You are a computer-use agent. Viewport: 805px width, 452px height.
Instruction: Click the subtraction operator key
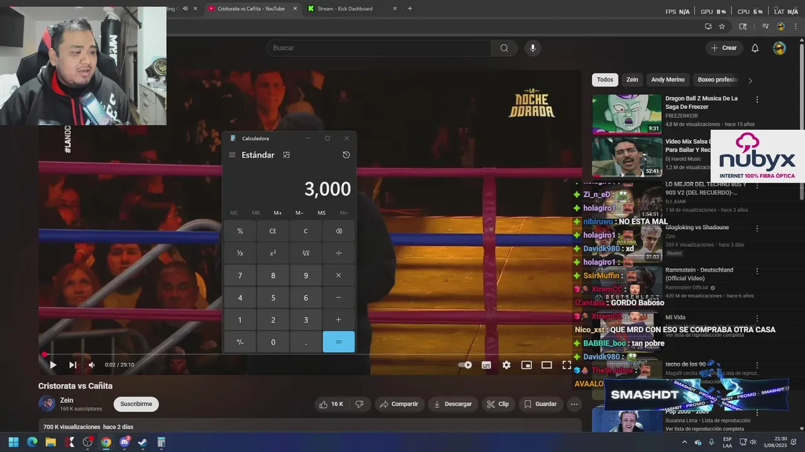pyautogui.click(x=339, y=298)
